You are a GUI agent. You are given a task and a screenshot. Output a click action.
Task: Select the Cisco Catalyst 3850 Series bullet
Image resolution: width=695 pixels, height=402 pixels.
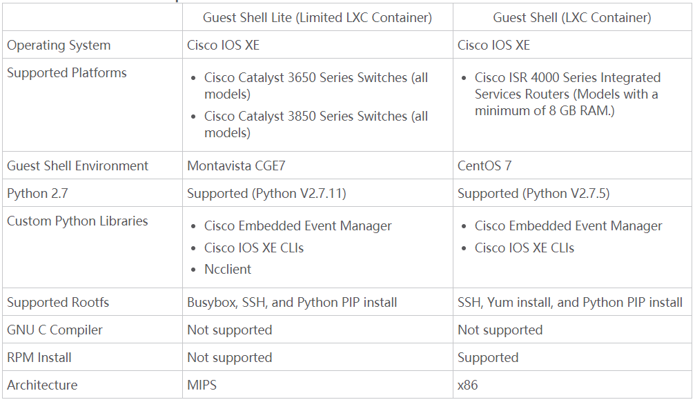point(316,124)
